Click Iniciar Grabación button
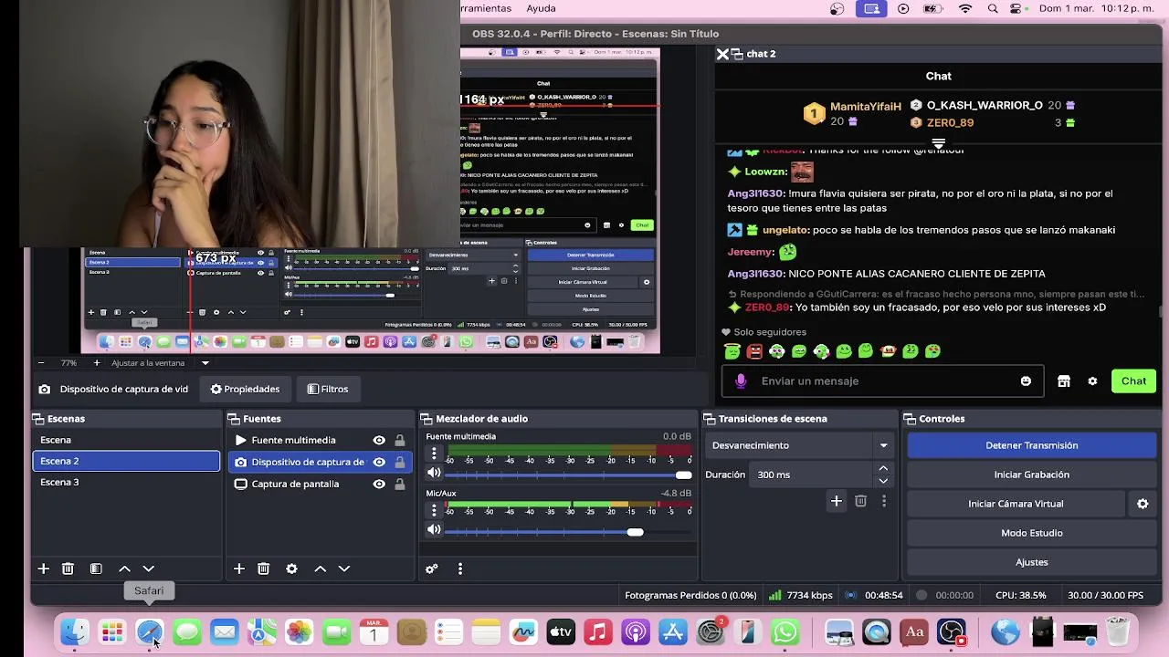Viewport: 1169px width, 657px height. coord(1032,474)
